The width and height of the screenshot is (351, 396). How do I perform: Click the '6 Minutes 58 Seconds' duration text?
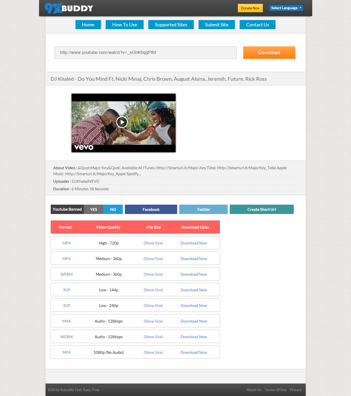tap(90, 189)
